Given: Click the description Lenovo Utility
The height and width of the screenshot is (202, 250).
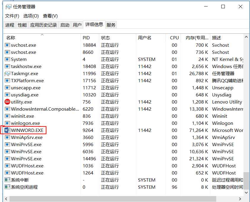Looking at the screenshot, I should click(x=227, y=102).
